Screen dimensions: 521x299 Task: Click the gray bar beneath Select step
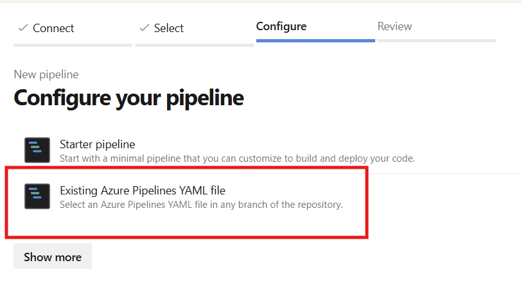(x=195, y=45)
